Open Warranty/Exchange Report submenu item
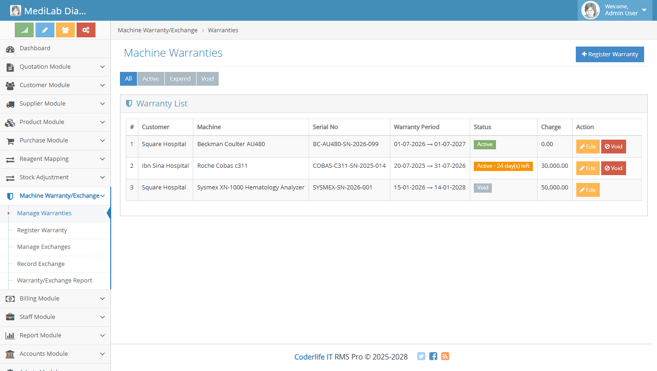 54,281
